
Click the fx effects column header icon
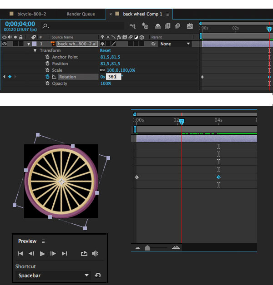tap(119, 37)
